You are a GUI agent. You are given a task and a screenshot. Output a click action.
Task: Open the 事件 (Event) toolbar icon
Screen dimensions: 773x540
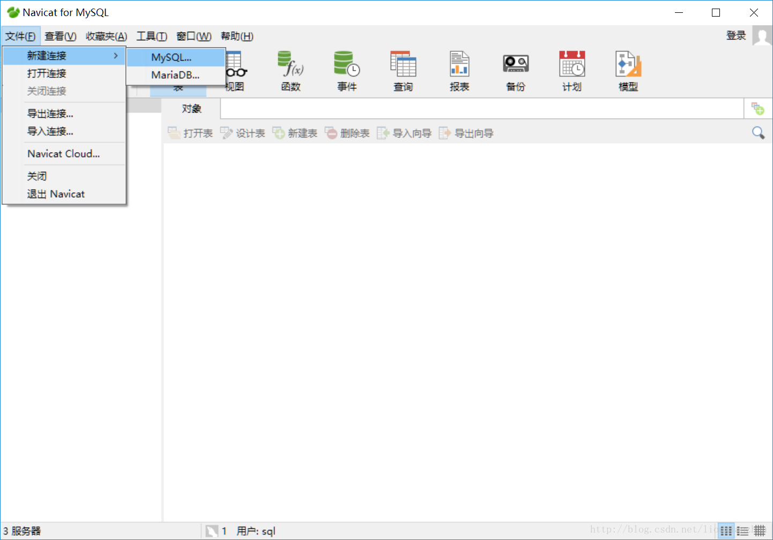tap(347, 71)
